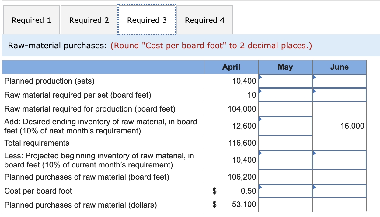
Task: Click Raw material required for production label
Action: [x=90, y=109]
